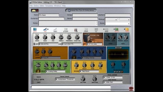Image resolution: width=163 pixels, height=92 pixels.
Task: Click the delay tempo sync note icon
Action: coord(38,71)
